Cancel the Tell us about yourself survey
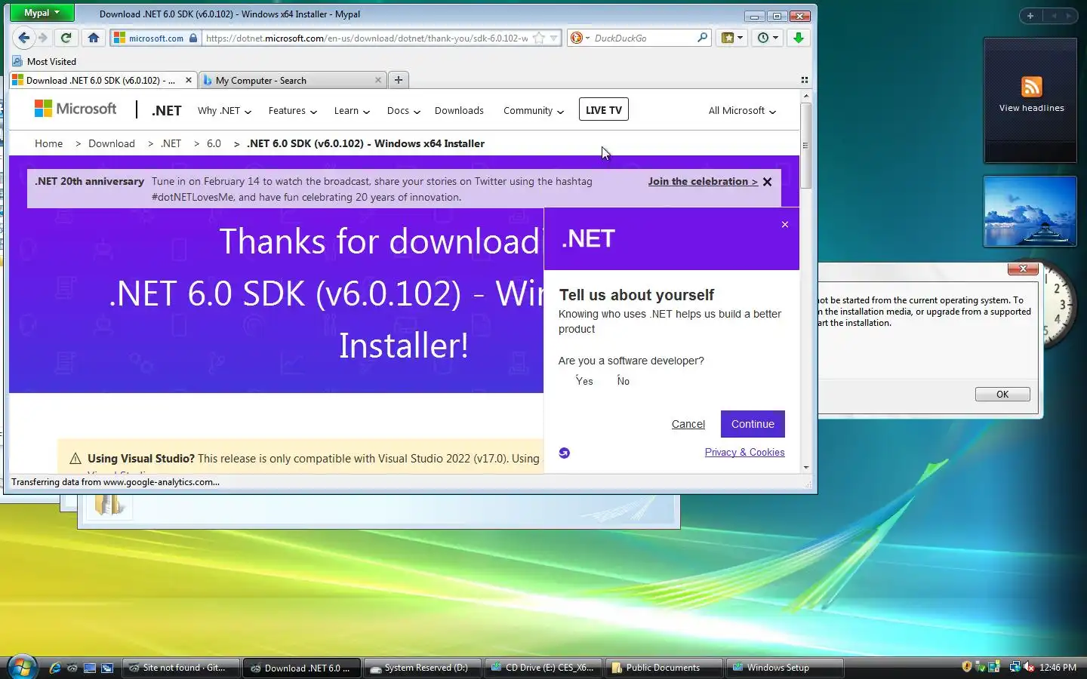The image size is (1087, 679). click(x=688, y=424)
